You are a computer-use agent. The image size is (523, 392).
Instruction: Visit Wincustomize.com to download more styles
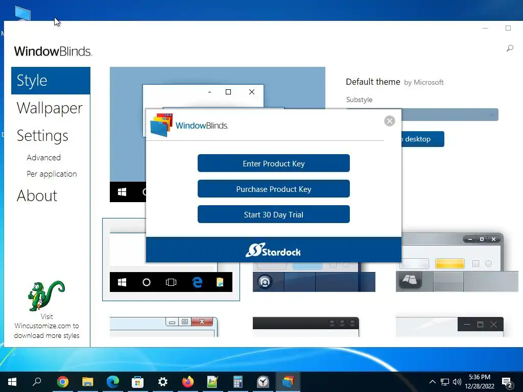[46, 326]
